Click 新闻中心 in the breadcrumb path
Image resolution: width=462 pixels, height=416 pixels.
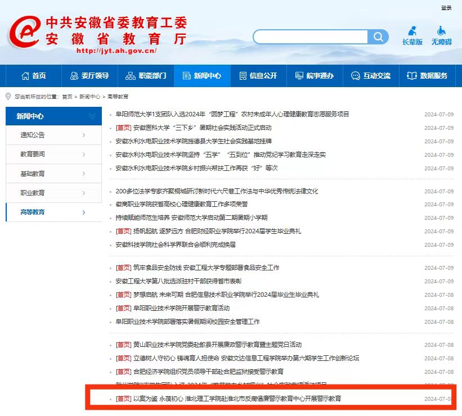click(x=89, y=97)
